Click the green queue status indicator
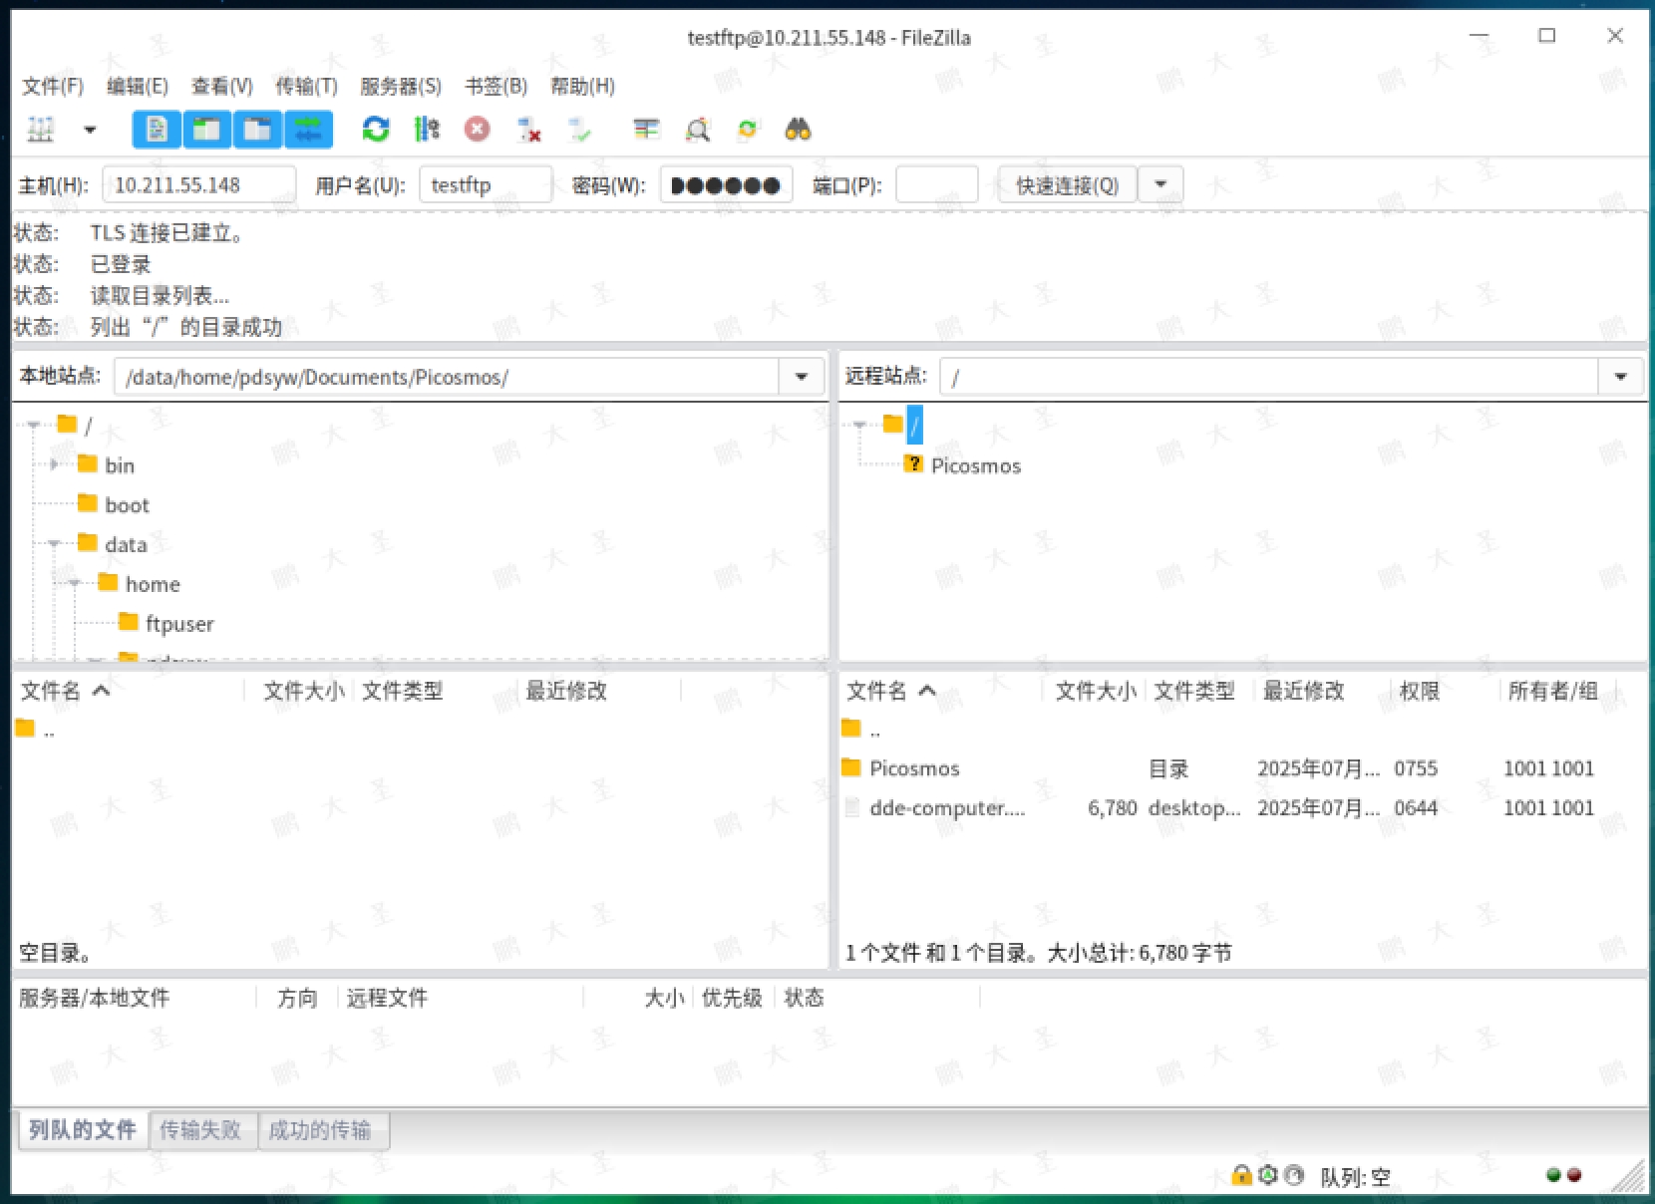 click(1552, 1174)
